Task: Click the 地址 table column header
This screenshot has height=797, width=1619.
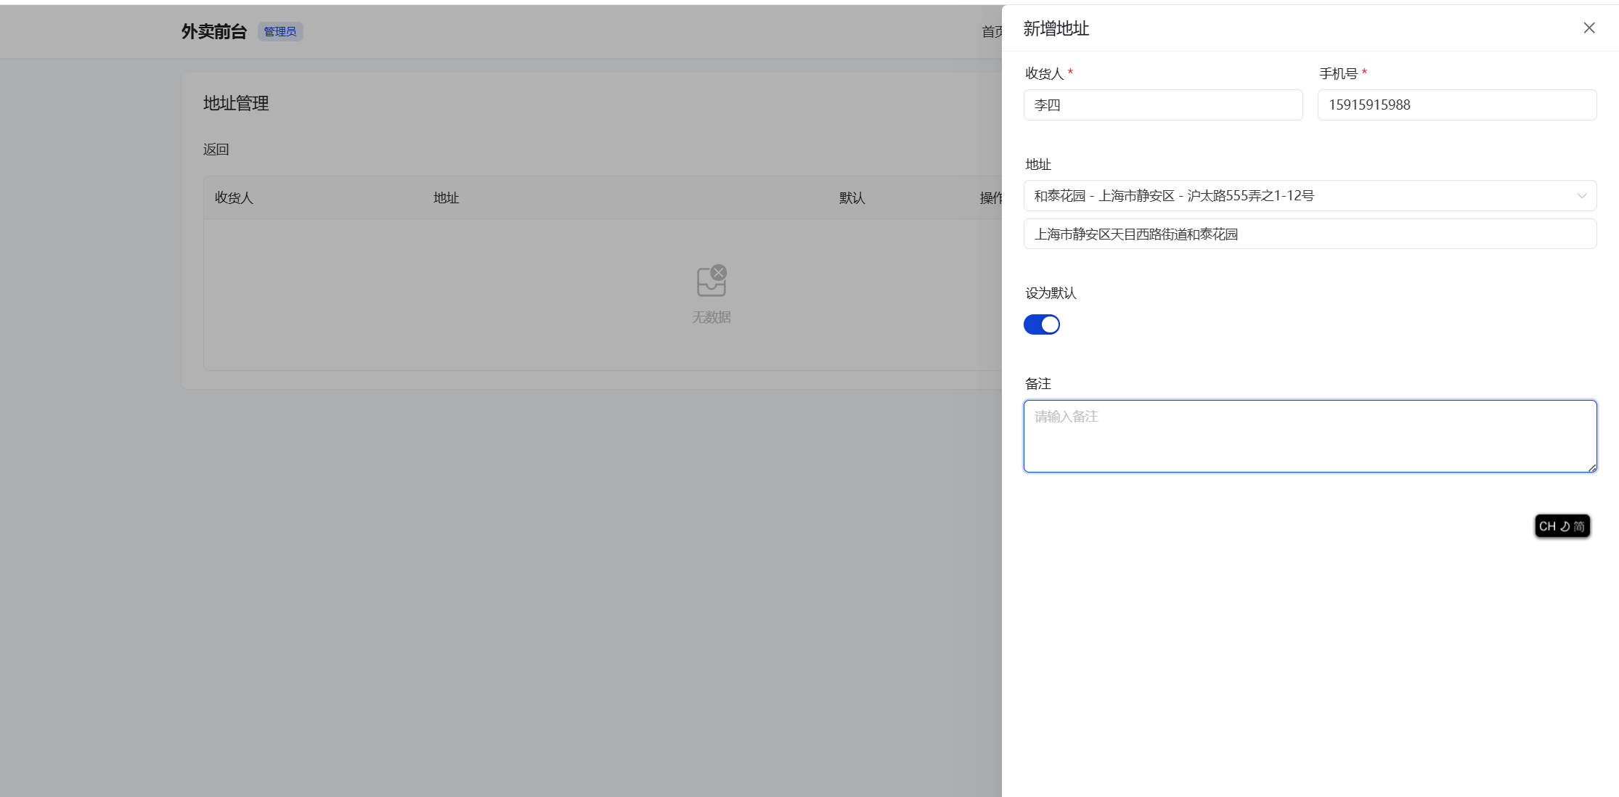Action: [x=446, y=197]
